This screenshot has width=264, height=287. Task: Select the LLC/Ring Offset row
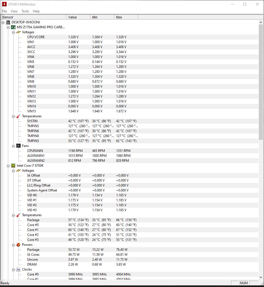coord(143,185)
